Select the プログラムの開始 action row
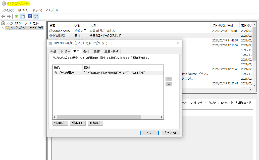 pos(108,73)
